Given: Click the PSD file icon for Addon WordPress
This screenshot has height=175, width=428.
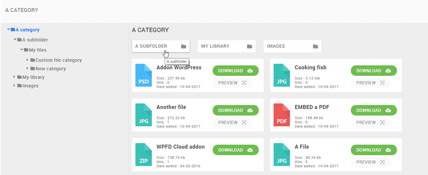Looking at the screenshot, I should [x=144, y=75].
